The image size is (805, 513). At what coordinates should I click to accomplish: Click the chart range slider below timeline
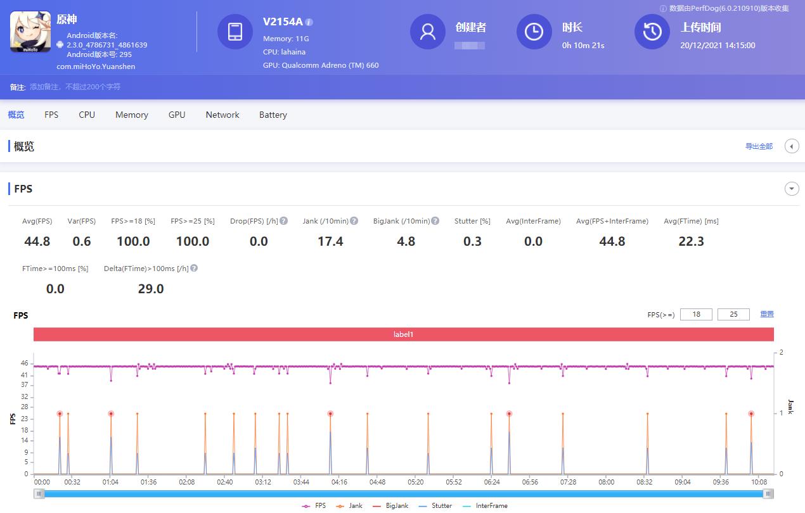point(402,493)
